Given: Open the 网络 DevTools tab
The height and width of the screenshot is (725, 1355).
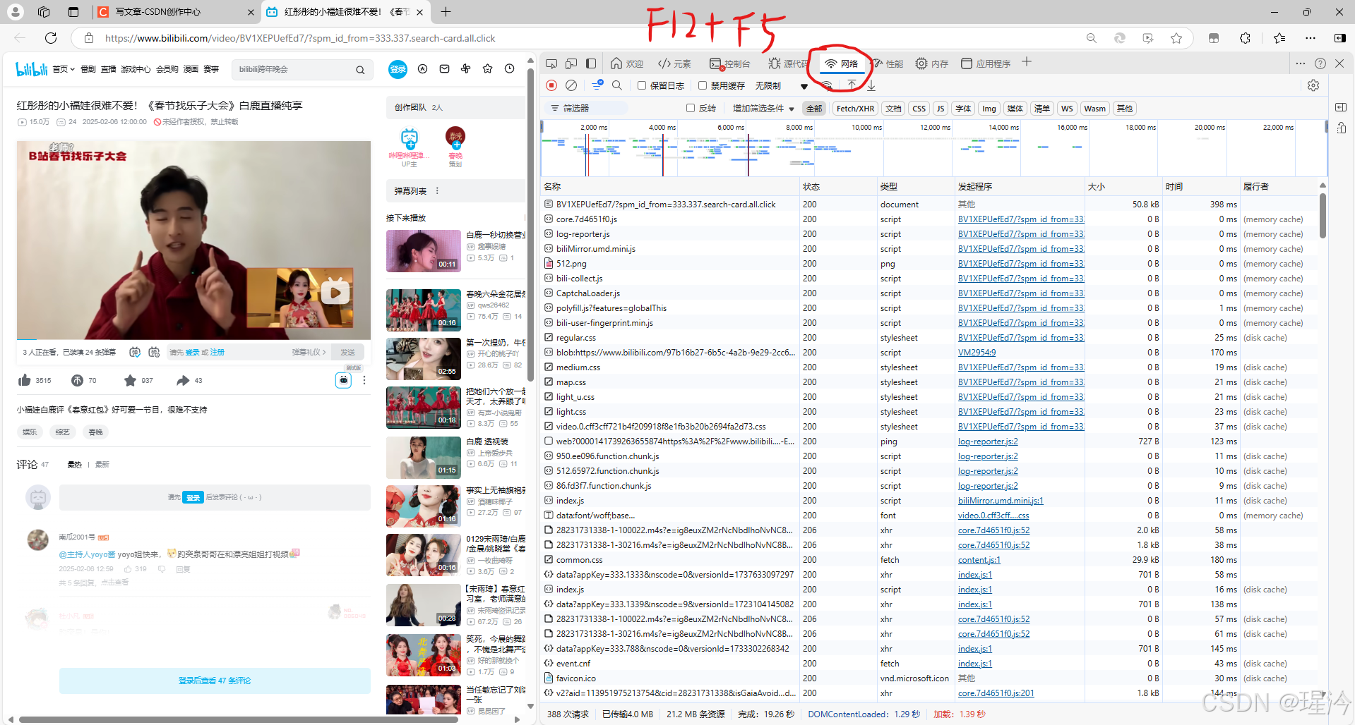Looking at the screenshot, I should [842, 63].
